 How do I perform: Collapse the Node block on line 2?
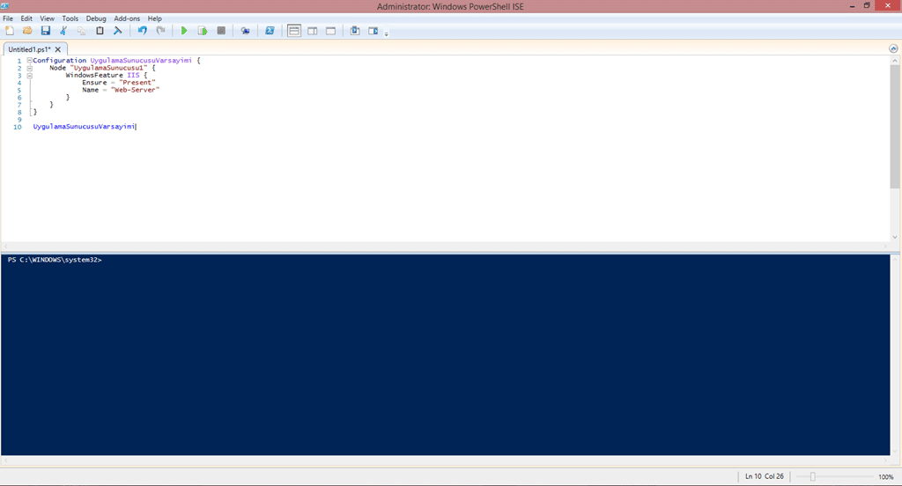pyautogui.click(x=29, y=68)
